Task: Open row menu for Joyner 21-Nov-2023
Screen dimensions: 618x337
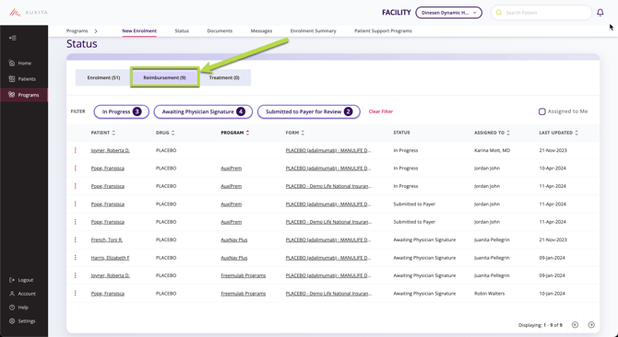Action: tap(76, 150)
